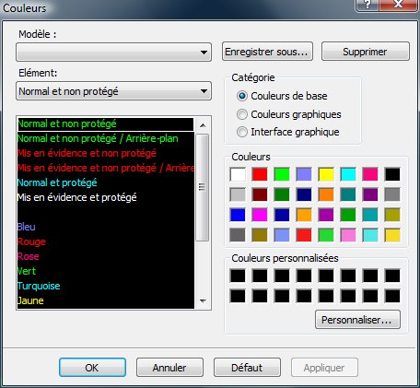Viewport: 420px width, 388px height.
Task: Select Interface graphique radio option
Action: tap(242, 132)
